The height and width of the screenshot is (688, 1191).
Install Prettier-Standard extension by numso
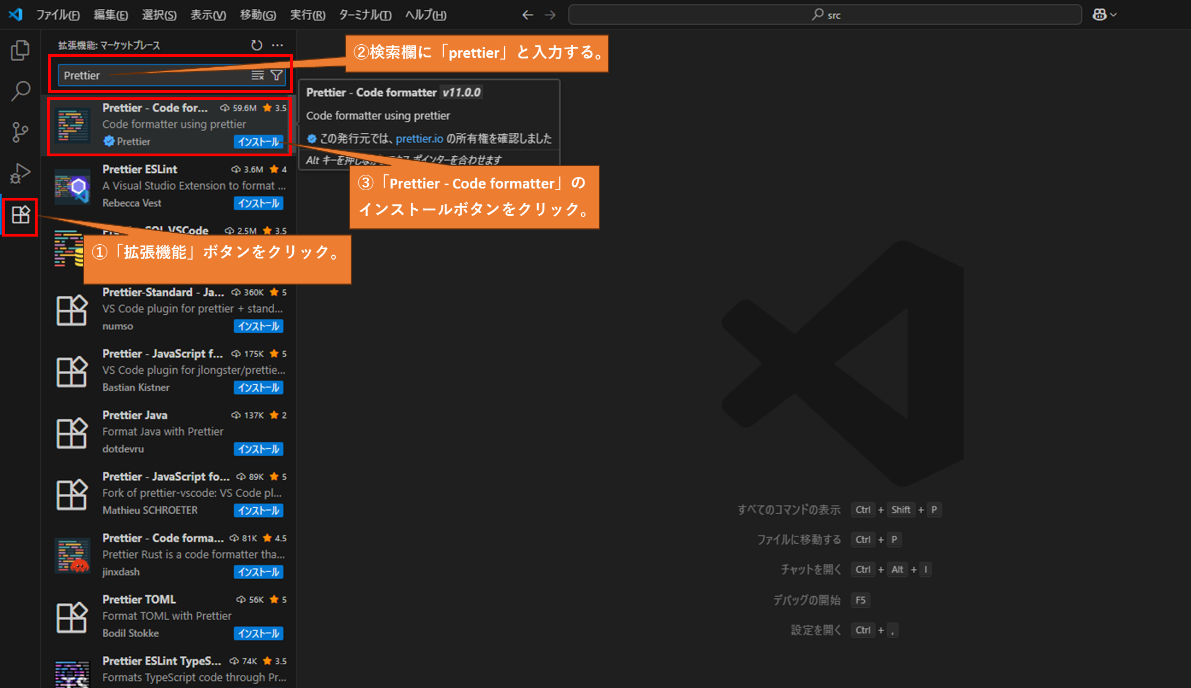[x=259, y=326]
